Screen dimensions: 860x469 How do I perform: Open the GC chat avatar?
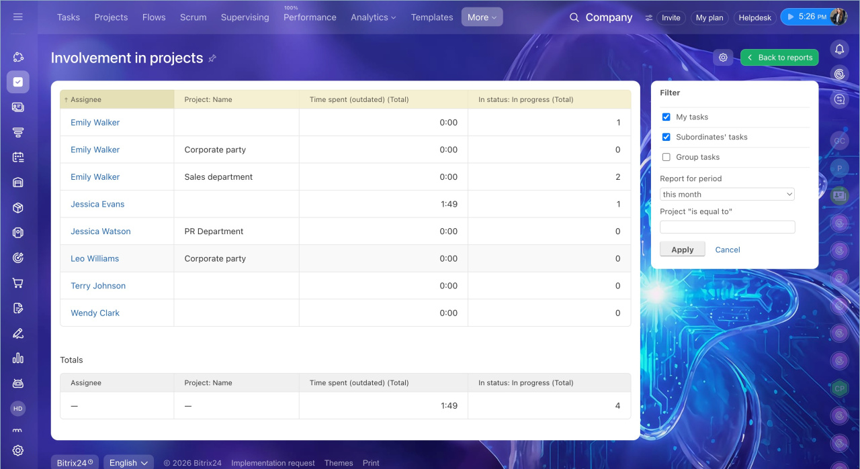(x=839, y=141)
